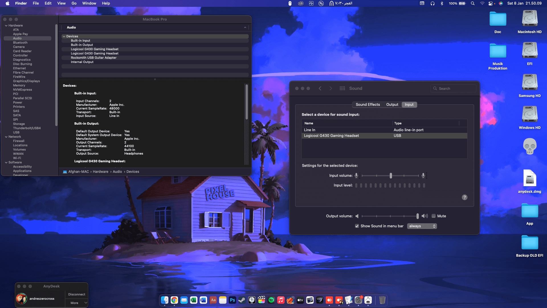Launch Steam from the Dock

tap(242, 300)
